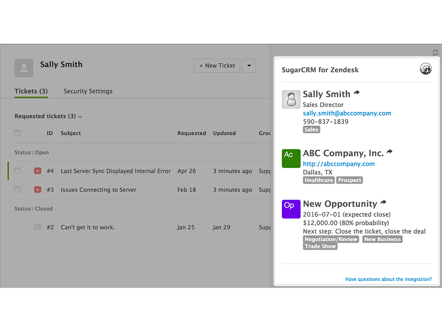Open the dropdown arrow beside New Ticket
Viewport: 442px width, 332px height.
(249, 66)
